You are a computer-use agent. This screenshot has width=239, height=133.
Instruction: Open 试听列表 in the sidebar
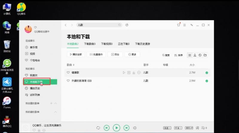35,95
